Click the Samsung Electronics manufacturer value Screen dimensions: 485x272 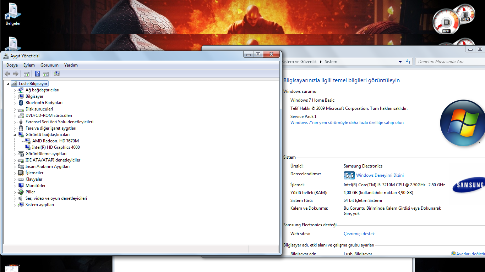(363, 166)
